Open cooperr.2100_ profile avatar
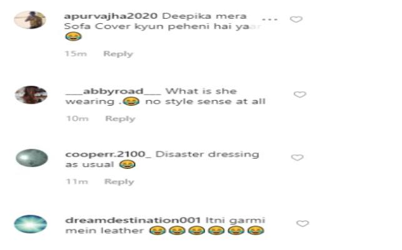 coord(32,158)
